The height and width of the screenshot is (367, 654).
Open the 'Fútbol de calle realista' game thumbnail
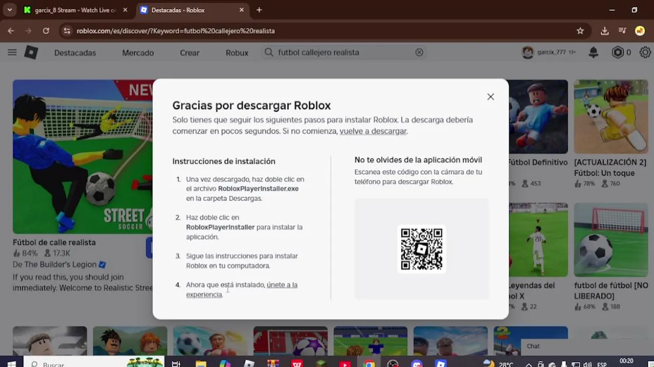[83, 156]
